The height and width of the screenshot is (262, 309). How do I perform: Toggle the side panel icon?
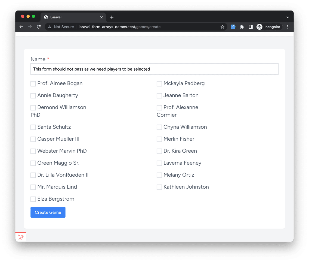[251, 27]
